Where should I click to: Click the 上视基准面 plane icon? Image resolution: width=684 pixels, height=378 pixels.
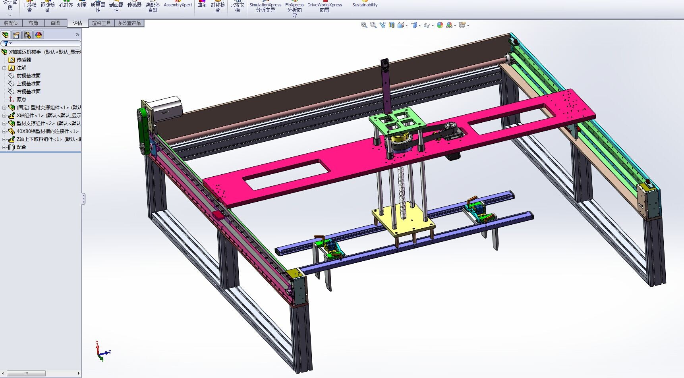point(12,84)
